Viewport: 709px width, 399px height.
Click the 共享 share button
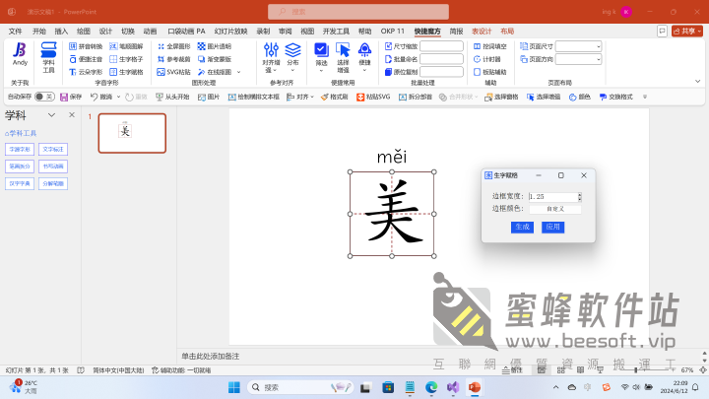[x=687, y=32]
